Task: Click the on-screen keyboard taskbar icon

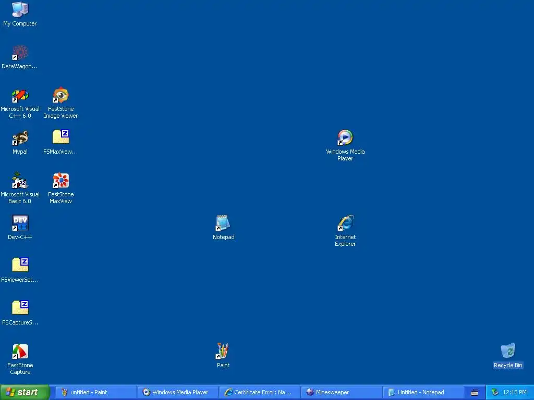Action: pyautogui.click(x=475, y=393)
